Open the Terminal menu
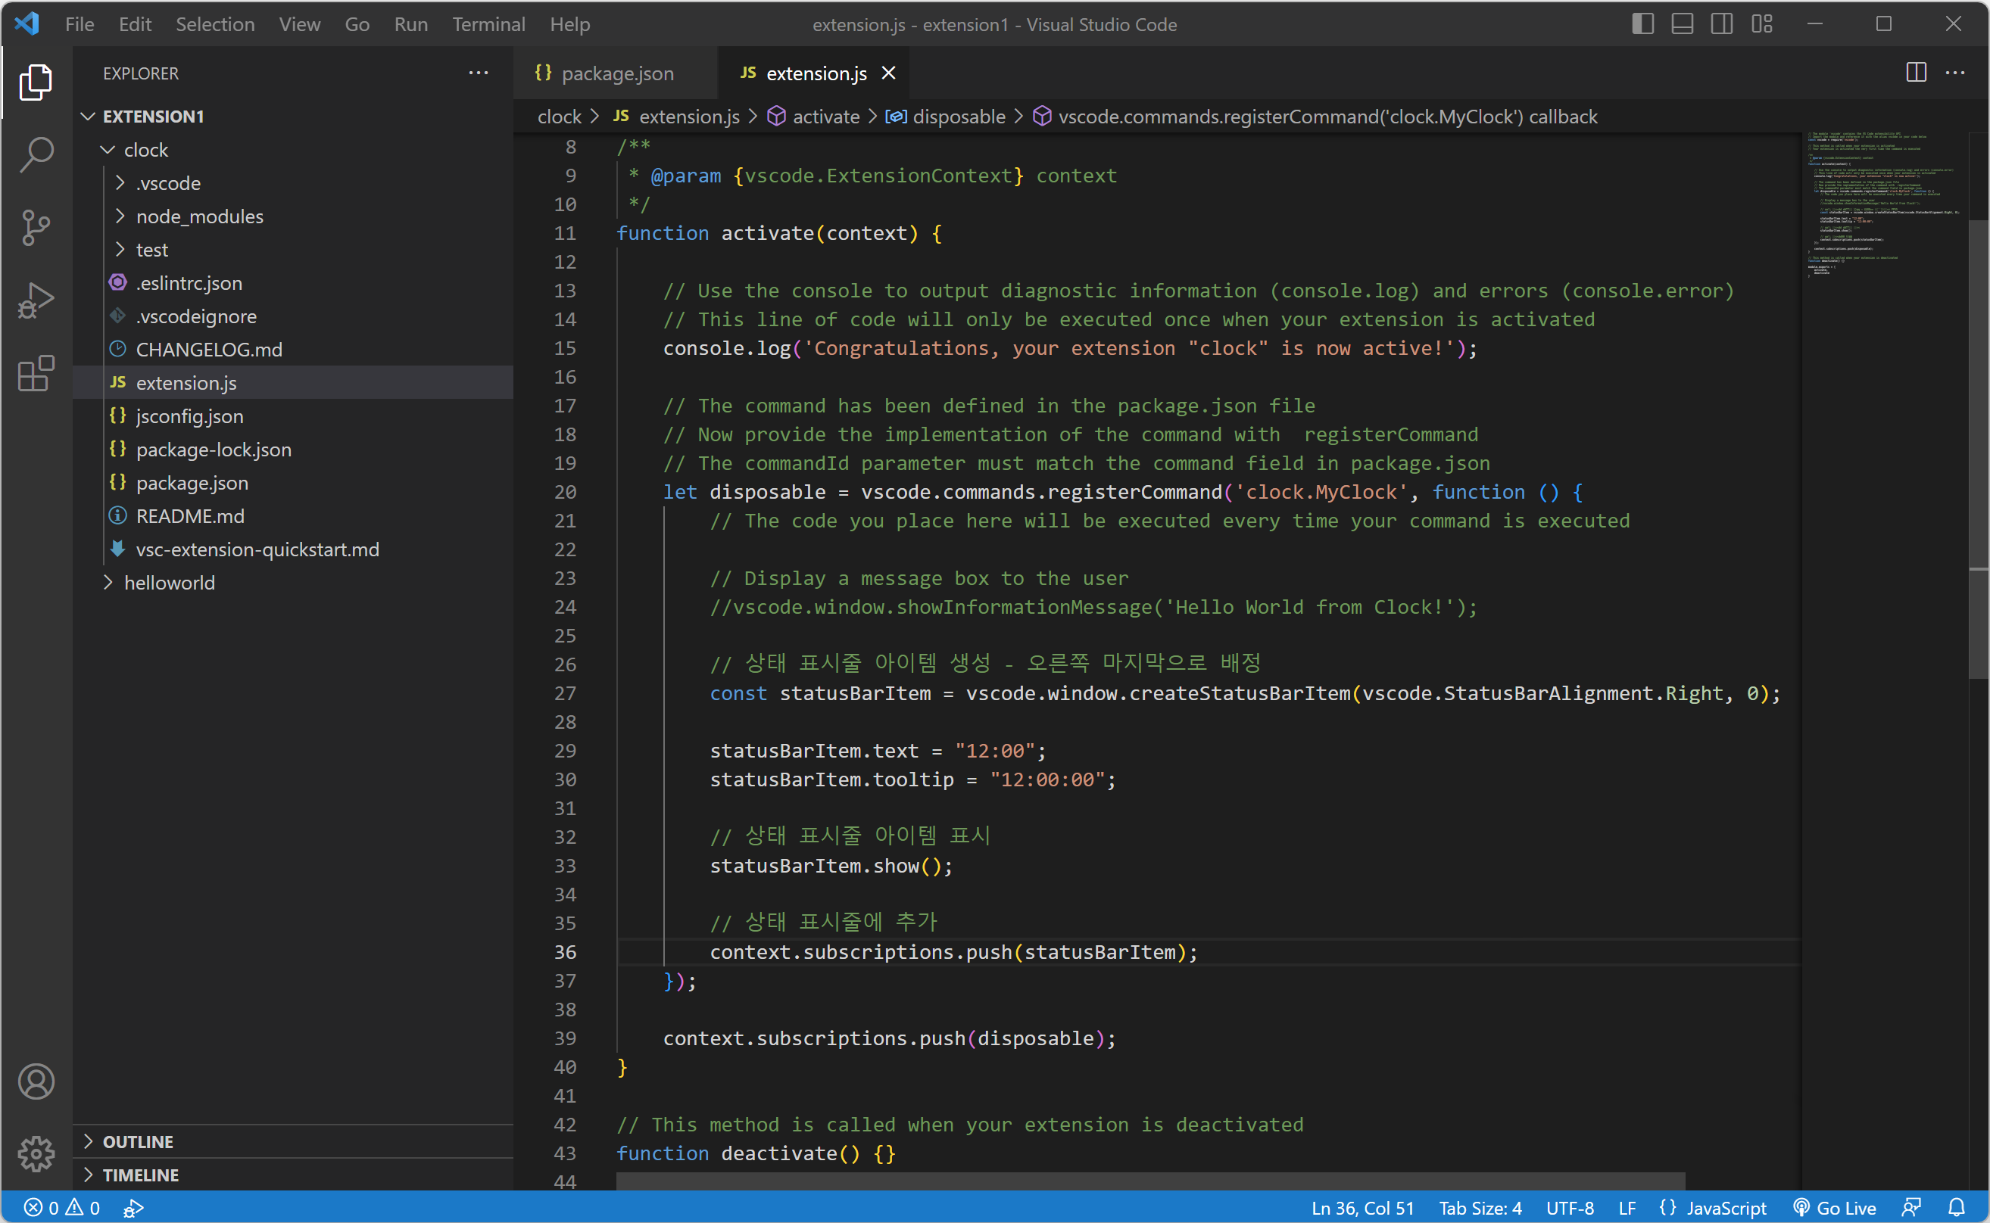Screen dimensions: 1990x1223 (488, 24)
